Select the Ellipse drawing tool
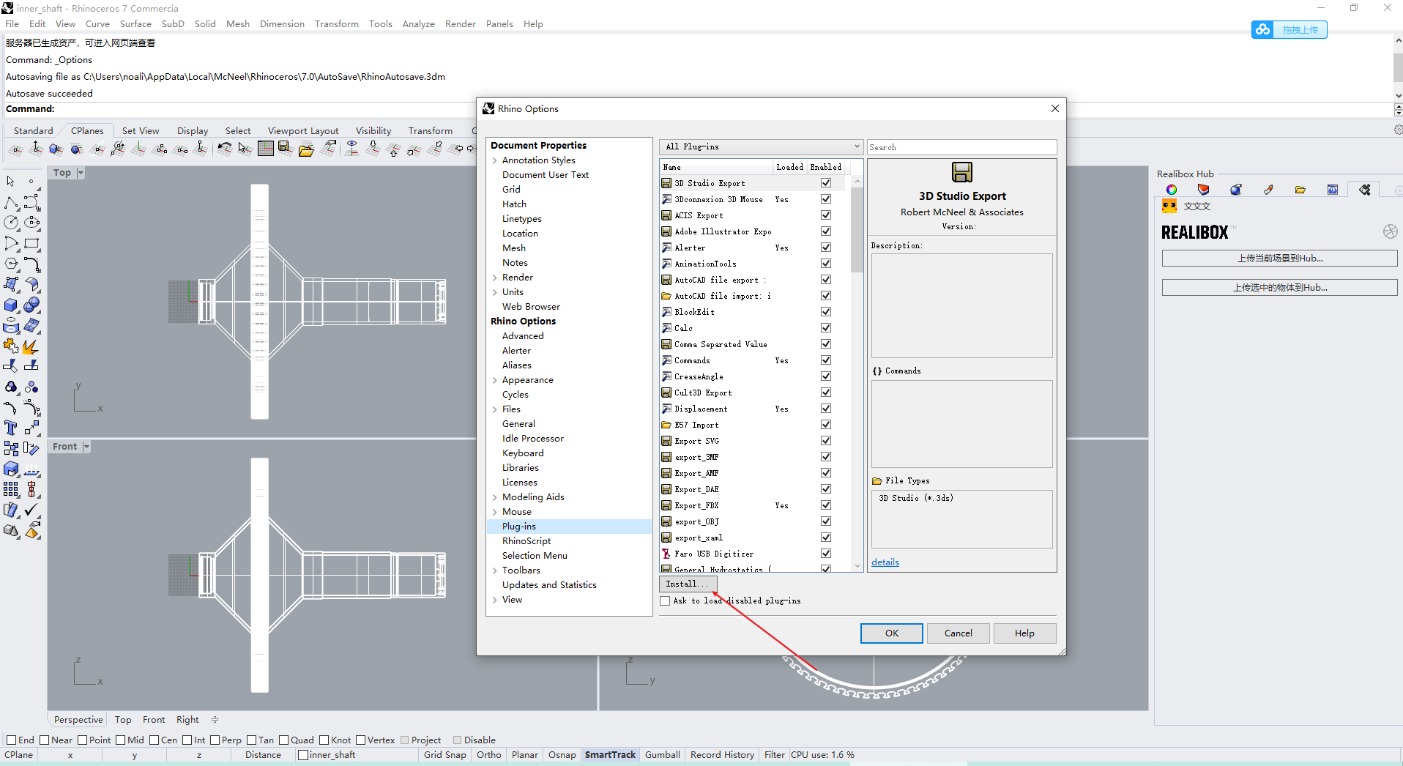The image size is (1403, 766). 31,223
